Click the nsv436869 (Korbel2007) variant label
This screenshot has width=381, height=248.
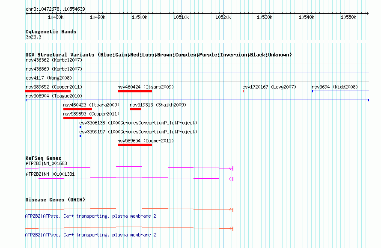click(x=54, y=69)
